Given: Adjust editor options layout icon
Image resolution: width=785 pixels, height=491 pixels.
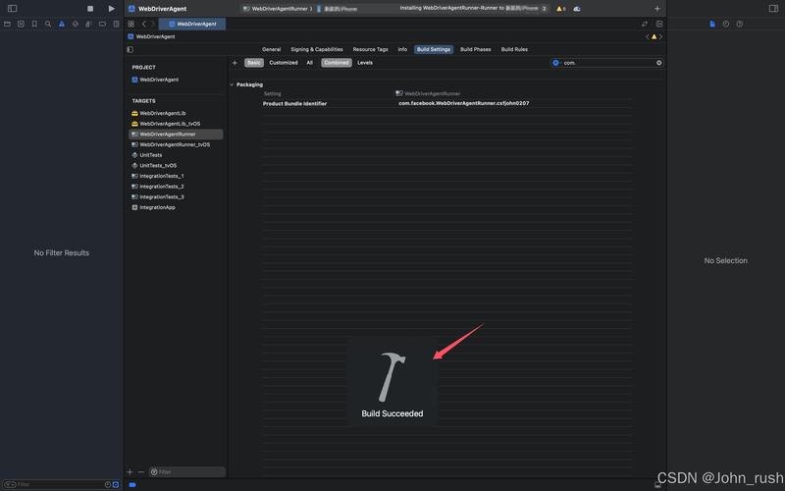Looking at the screenshot, I should [659, 24].
